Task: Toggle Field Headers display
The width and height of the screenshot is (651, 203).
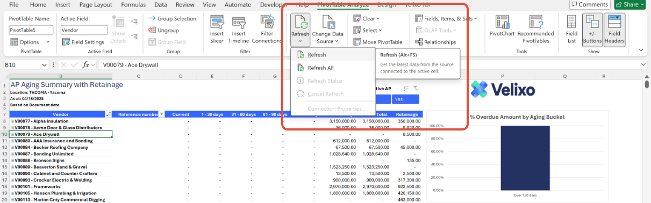Action: pyautogui.click(x=614, y=30)
